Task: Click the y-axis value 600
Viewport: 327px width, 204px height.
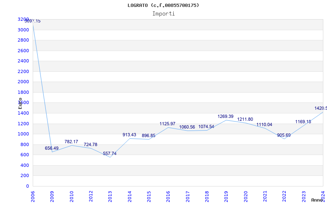Action: point(25,155)
